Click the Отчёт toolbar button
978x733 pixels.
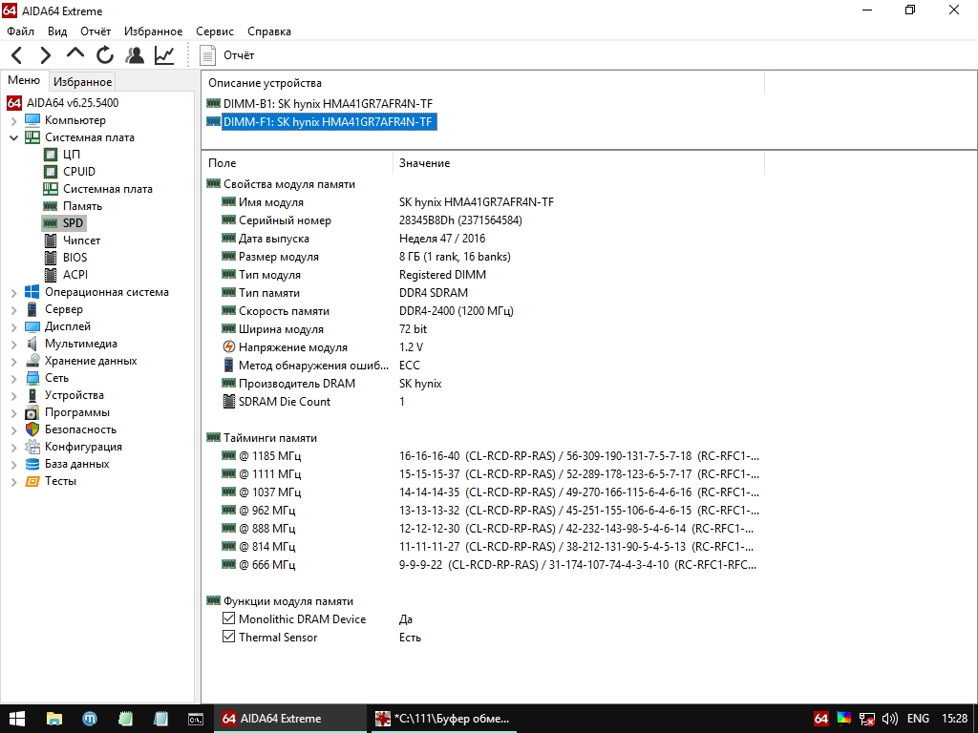[227, 55]
